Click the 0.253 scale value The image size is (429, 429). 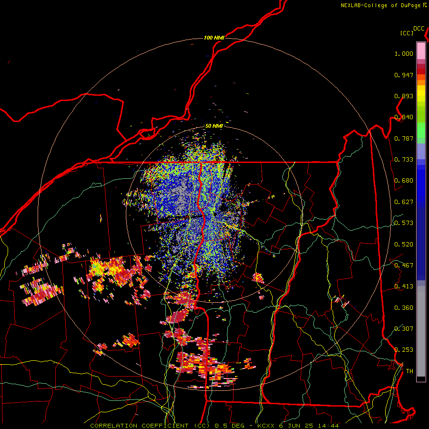click(404, 350)
